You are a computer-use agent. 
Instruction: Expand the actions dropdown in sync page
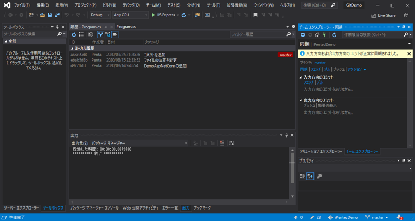[357, 69]
